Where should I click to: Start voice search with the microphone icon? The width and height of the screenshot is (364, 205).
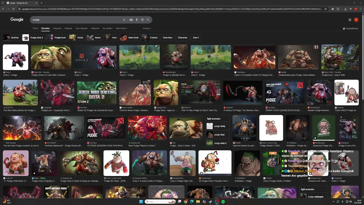(137, 20)
